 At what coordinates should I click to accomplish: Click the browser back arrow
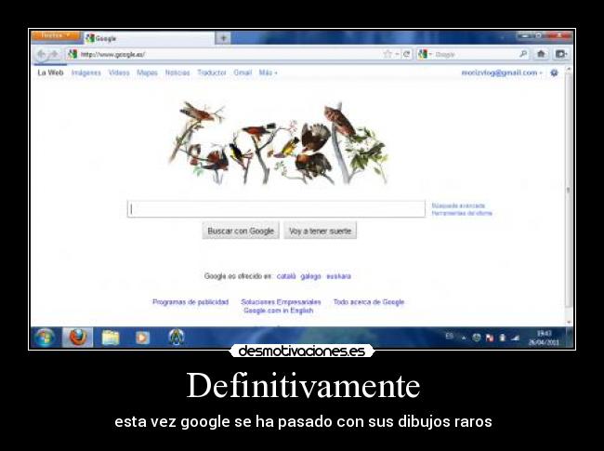[42, 54]
